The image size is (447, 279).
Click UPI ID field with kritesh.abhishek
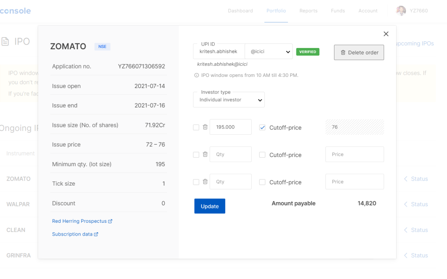click(x=219, y=52)
